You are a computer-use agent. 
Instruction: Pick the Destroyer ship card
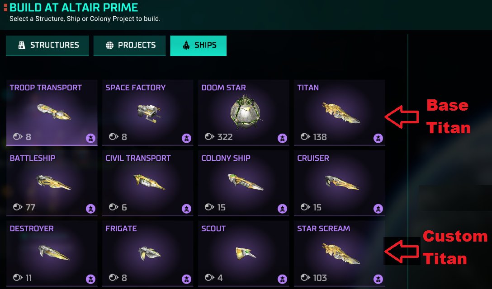pyautogui.click(x=52, y=254)
